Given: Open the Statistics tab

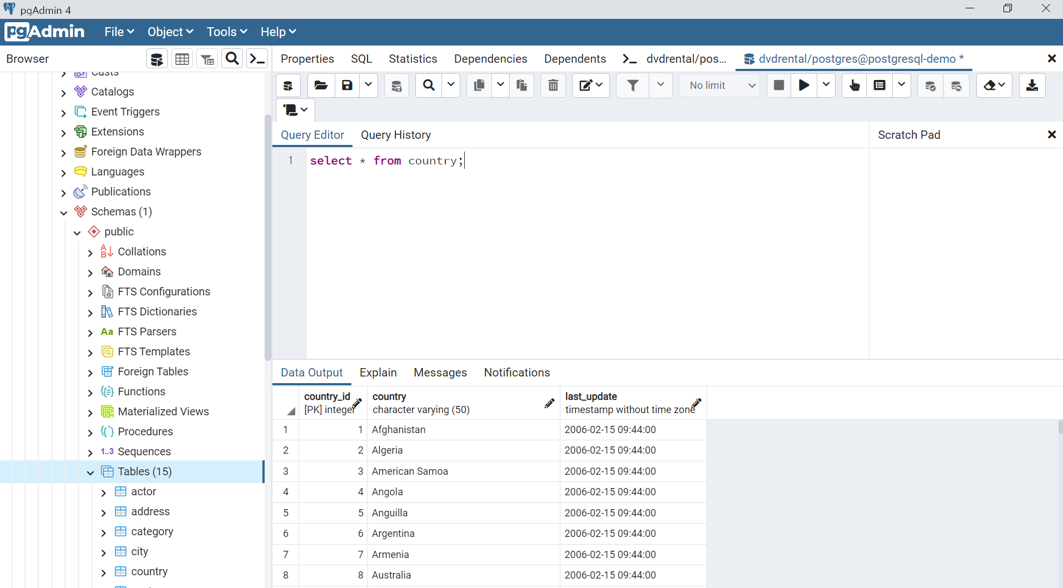Looking at the screenshot, I should point(413,59).
